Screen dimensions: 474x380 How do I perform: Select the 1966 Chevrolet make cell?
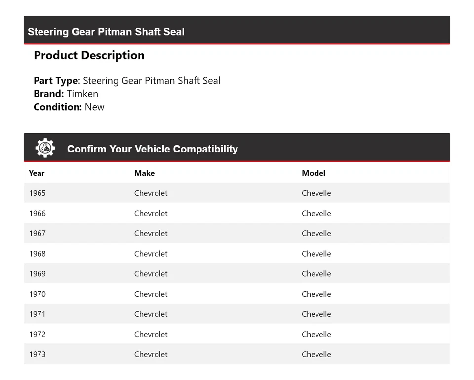tap(151, 214)
